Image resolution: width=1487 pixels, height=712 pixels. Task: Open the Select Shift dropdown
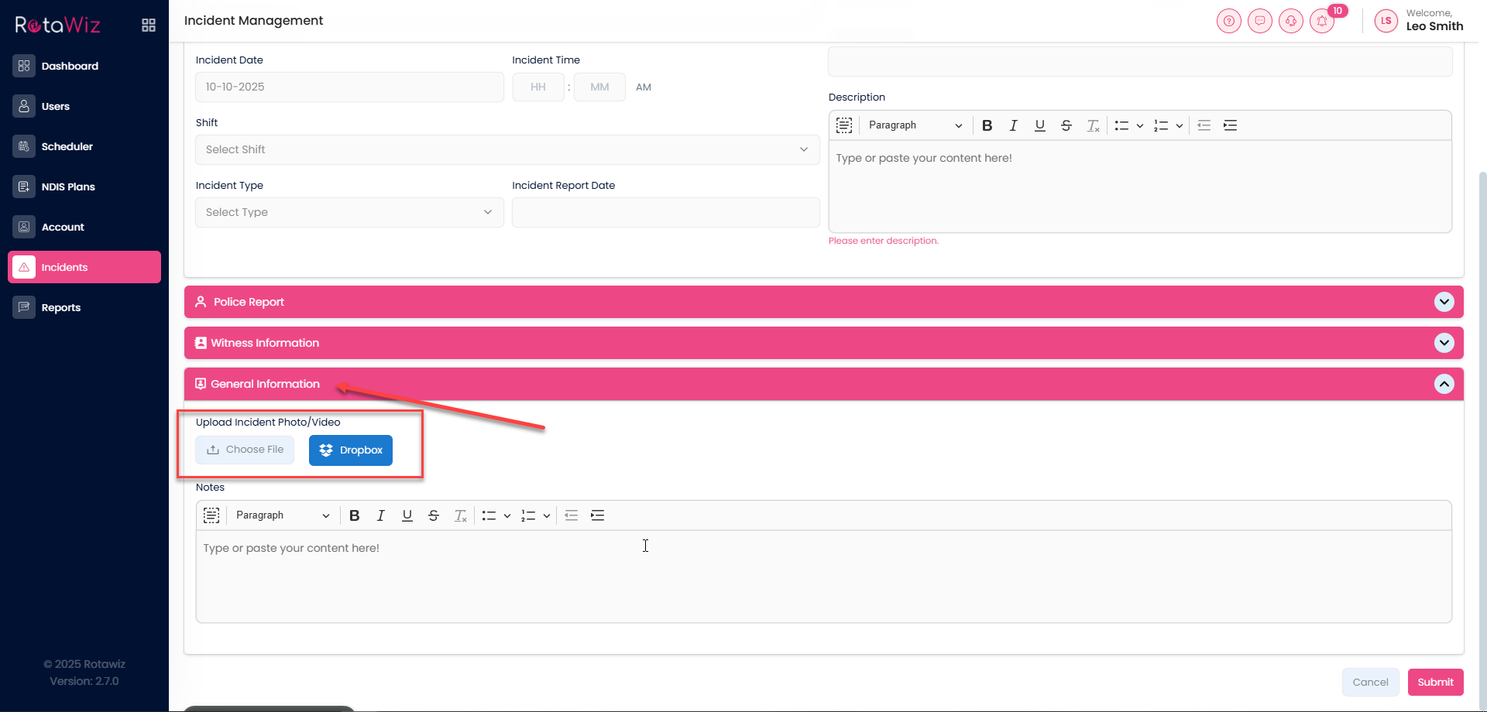[x=507, y=149]
